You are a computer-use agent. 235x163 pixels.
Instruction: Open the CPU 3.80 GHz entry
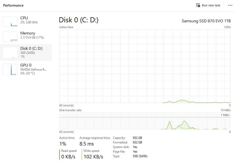[x=29, y=20]
